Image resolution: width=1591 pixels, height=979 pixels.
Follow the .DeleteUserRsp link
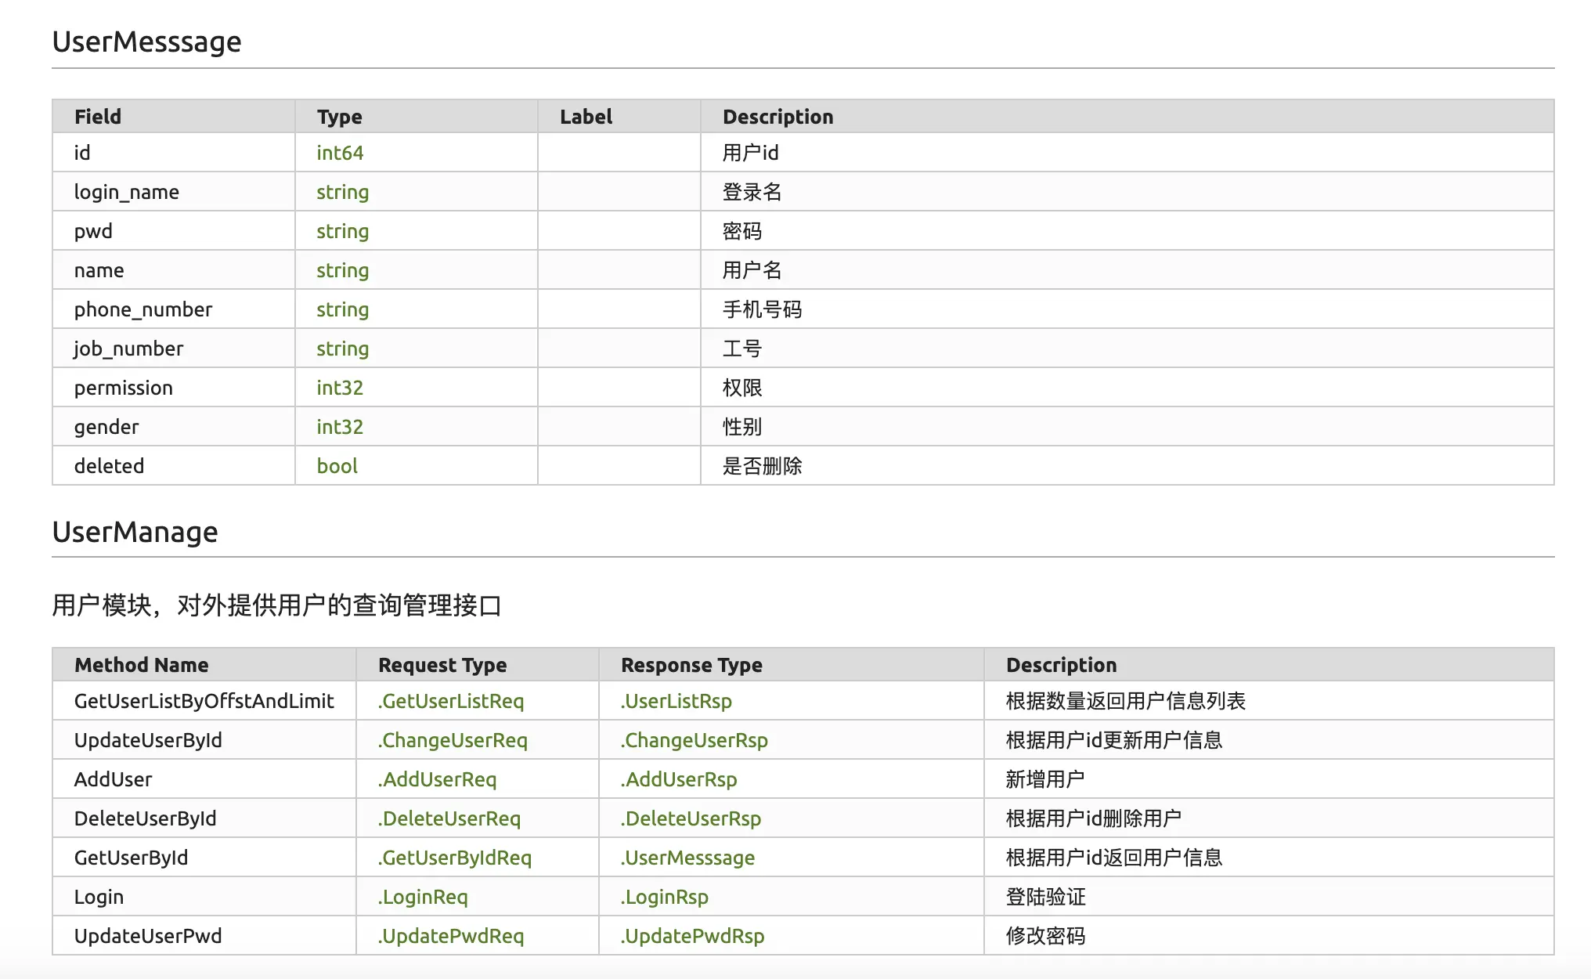691,818
